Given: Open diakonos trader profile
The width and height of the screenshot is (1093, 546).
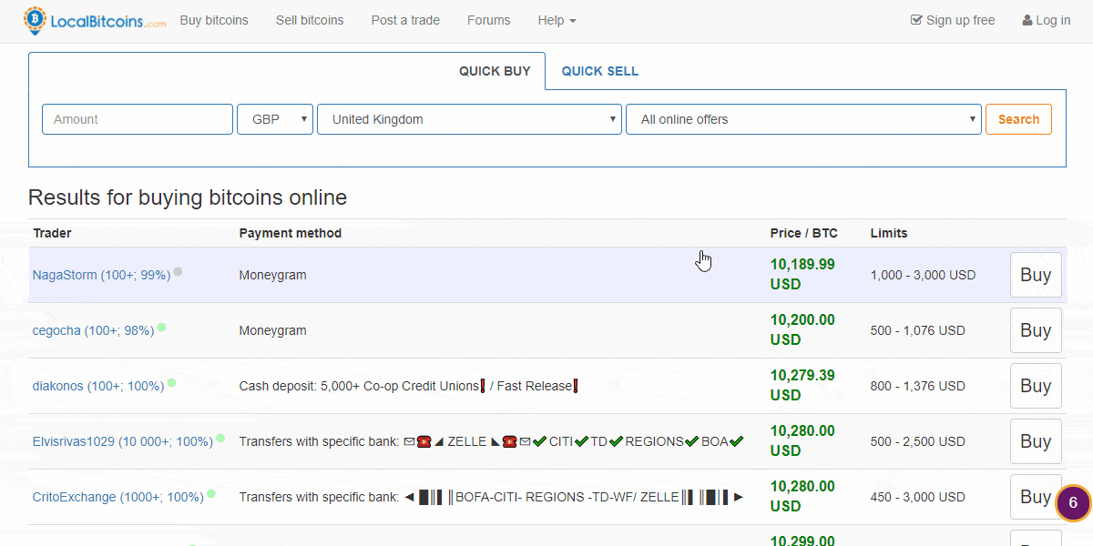Looking at the screenshot, I should click(x=98, y=386).
